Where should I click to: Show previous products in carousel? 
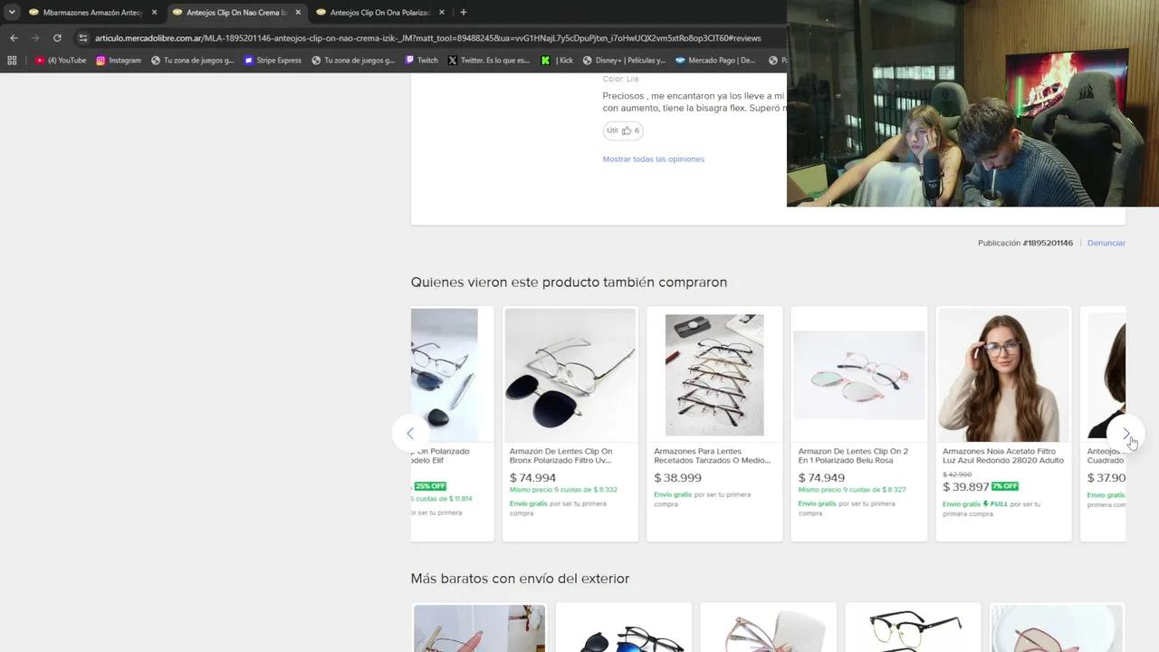tap(410, 434)
